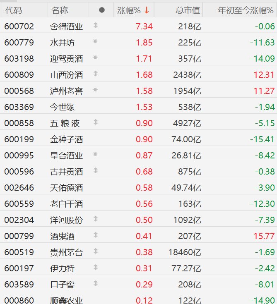Sort by the 总市值 column header
The image size is (277, 304).
(188, 10)
